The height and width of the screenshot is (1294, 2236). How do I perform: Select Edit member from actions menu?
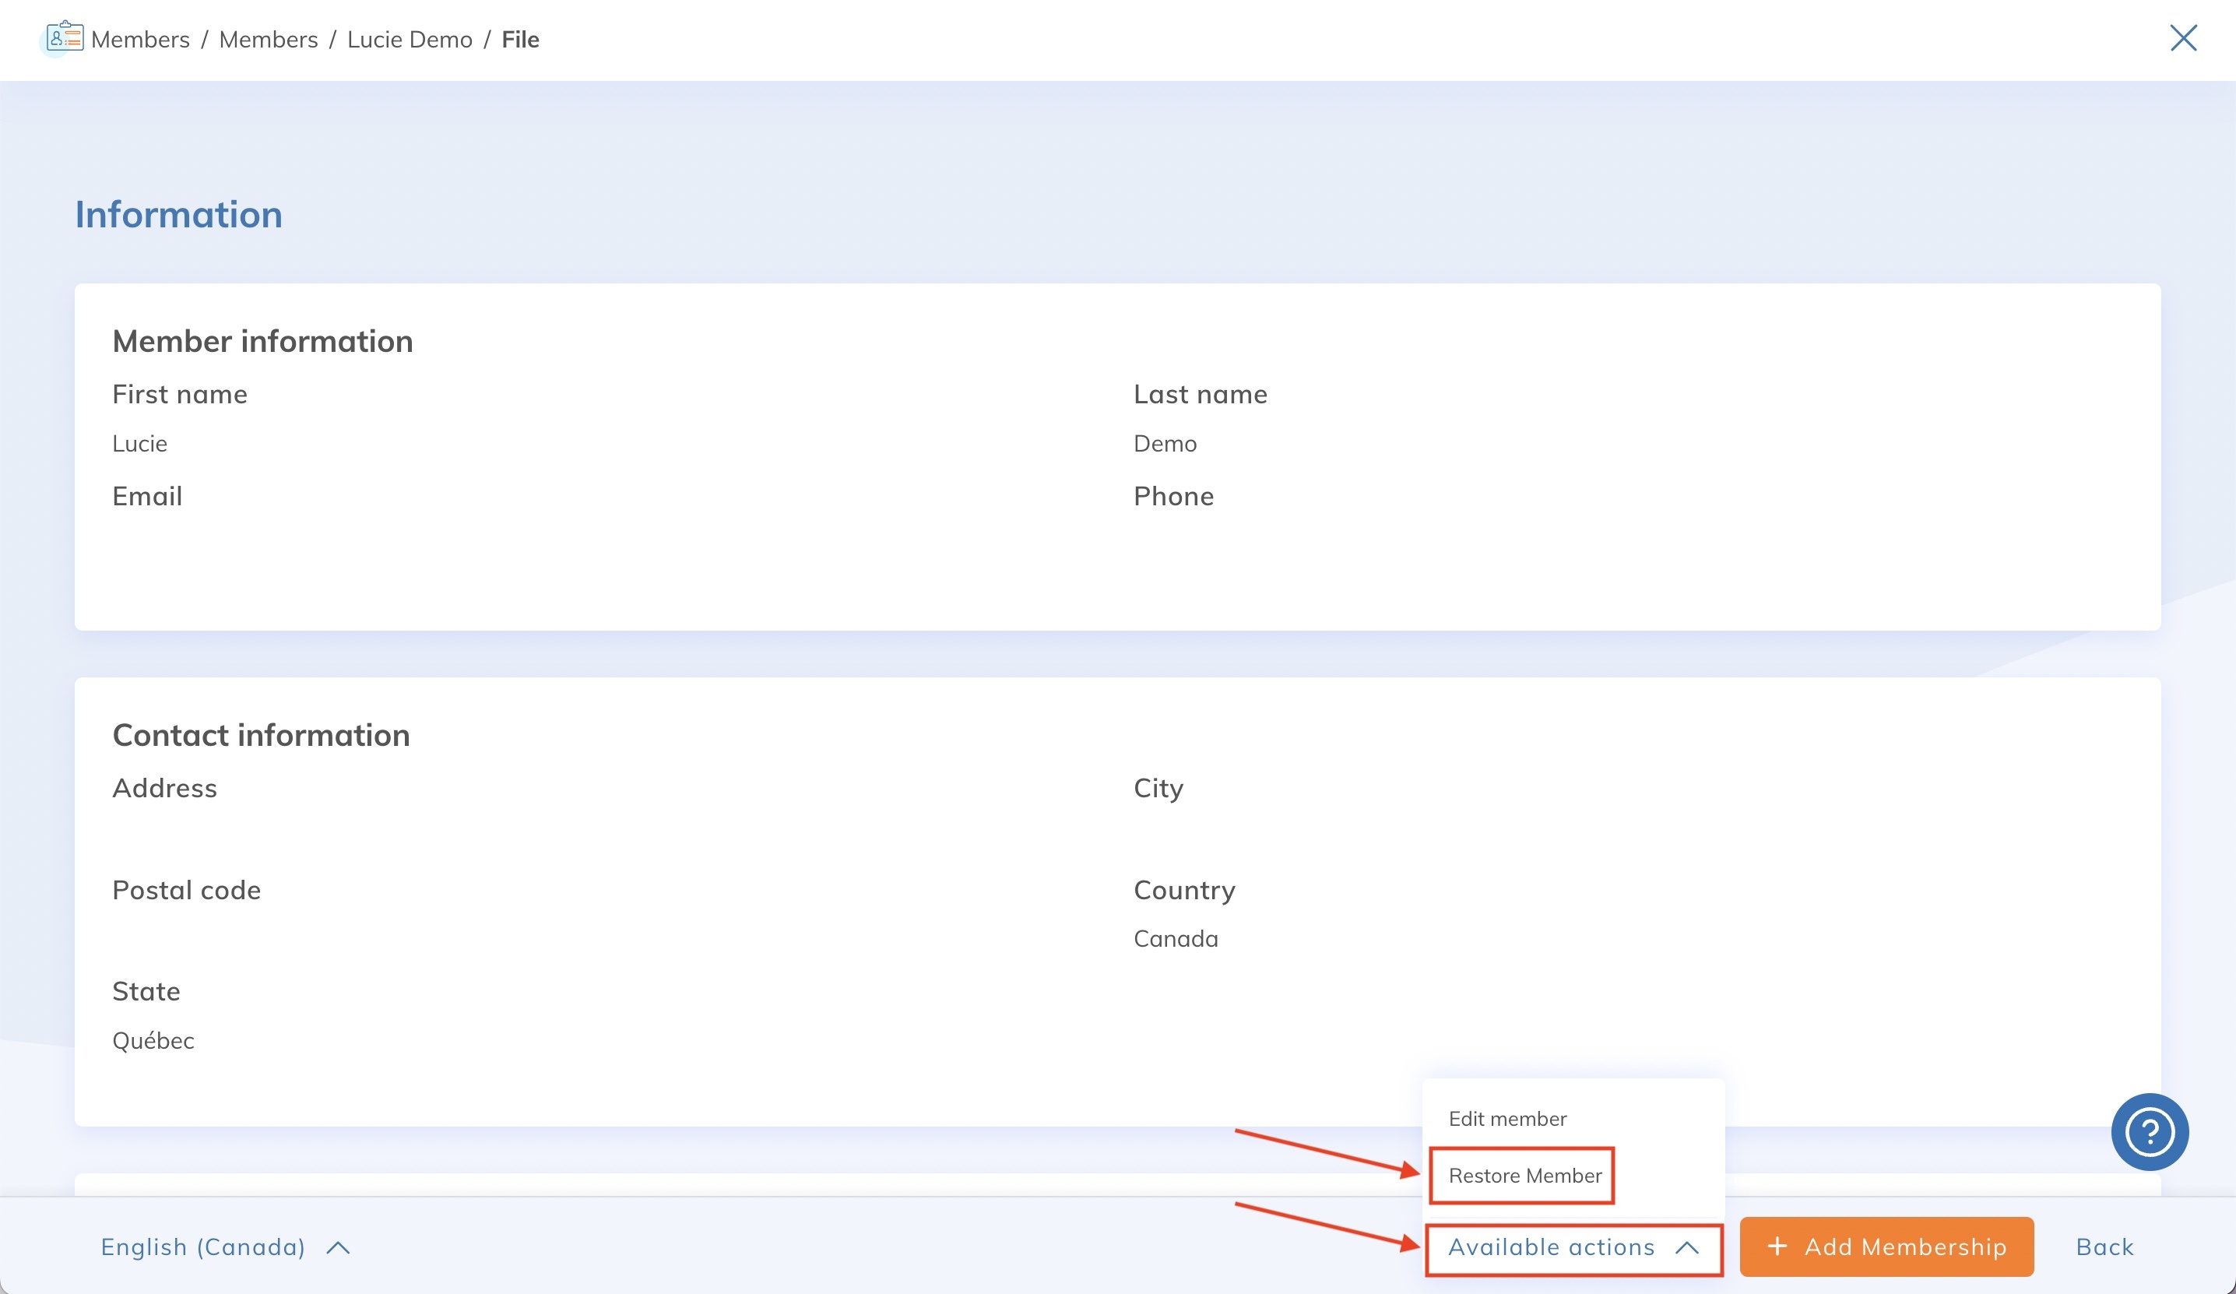click(x=1506, y=1118)
